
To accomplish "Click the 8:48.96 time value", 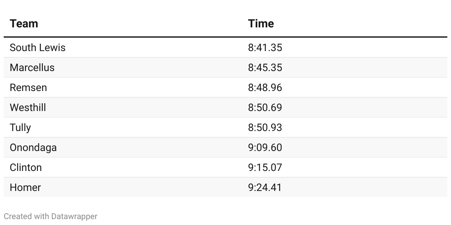I will coord(265,87).
